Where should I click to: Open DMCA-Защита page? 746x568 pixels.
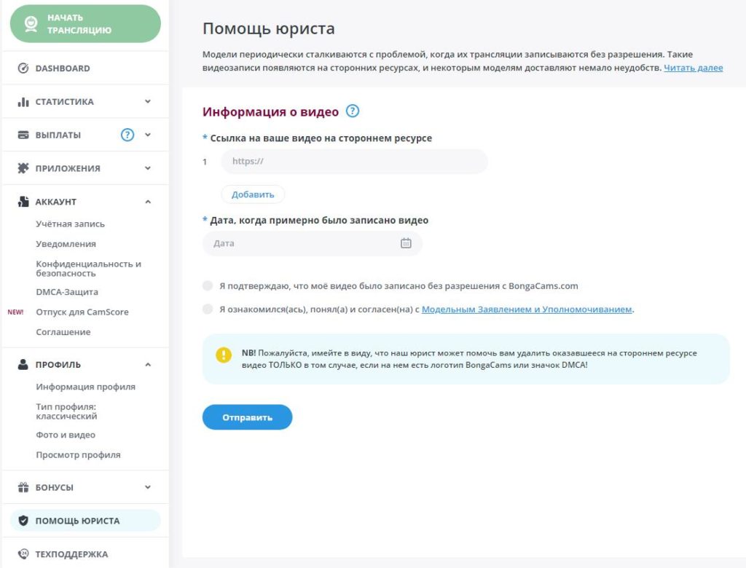coord(67,291)
